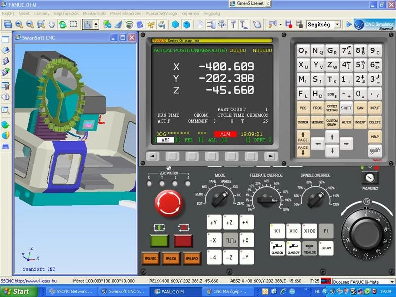The height and width of the screenshot is (297, 396).
Task: Open the Fájl(F) menu
Action: coord(8,14)
